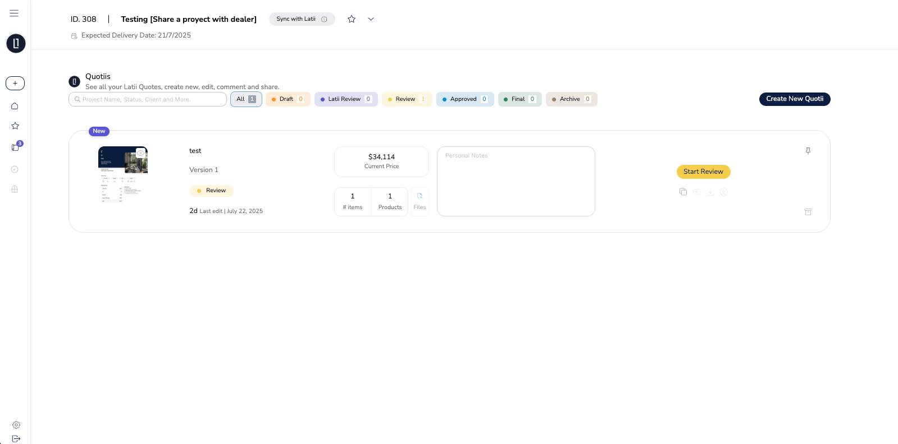The height and width of the screenshot is (444, 898).
Task: Open the plus create menu in sidebar
Action: pyautogui.click(x=15, y=83)
